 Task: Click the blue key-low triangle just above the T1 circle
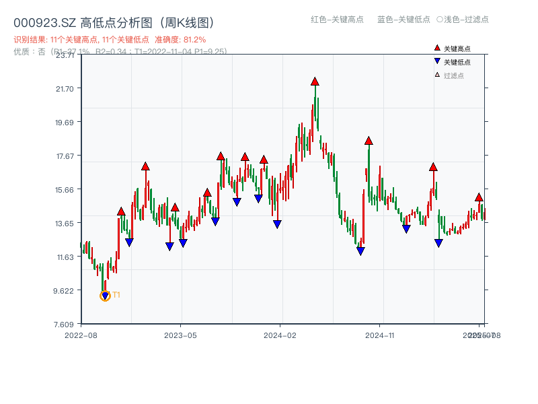(105, 294)
